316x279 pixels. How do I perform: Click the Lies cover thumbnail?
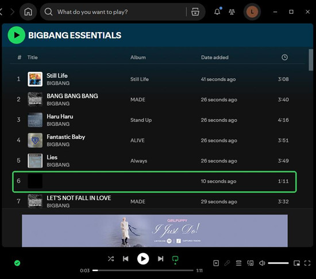[x=35, y=161]
